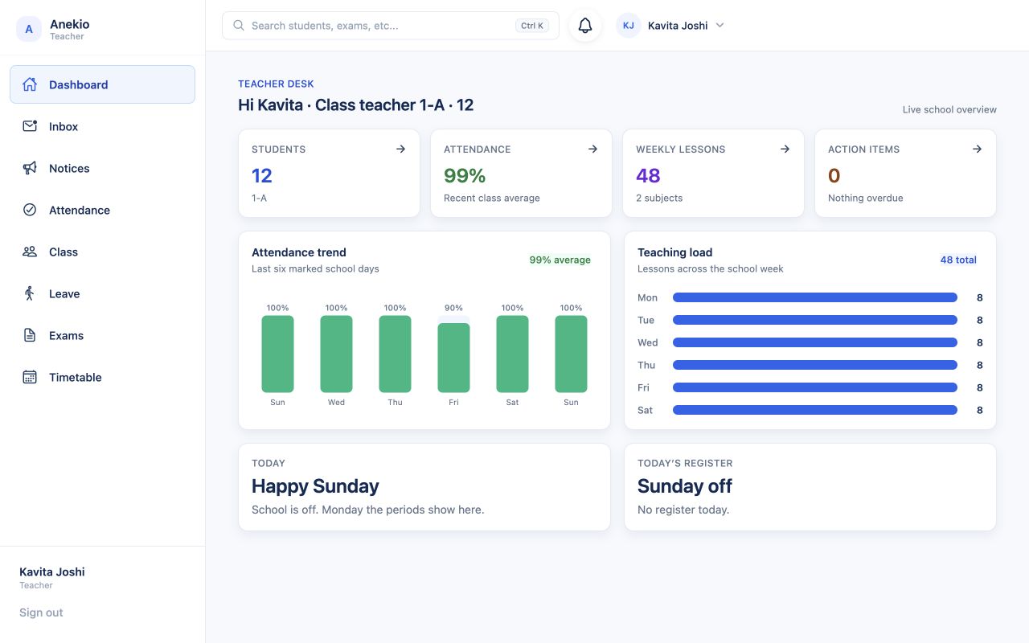Screen dimensions: 1029x643
Task: Click the Notices megaphone icon
Action: [x=30, y=168]
